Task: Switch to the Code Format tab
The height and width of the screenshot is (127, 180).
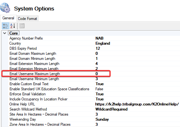Action: 27,19
